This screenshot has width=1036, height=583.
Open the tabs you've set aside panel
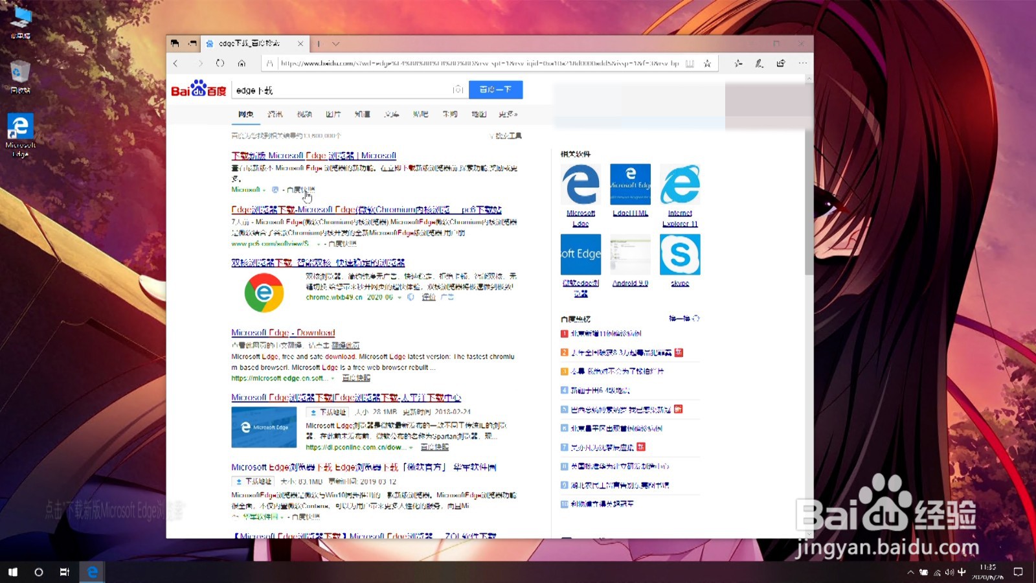coord(175,43)
